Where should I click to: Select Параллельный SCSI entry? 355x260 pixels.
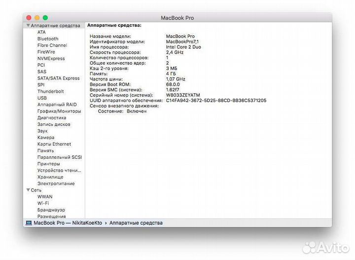[x=60, y=157]
